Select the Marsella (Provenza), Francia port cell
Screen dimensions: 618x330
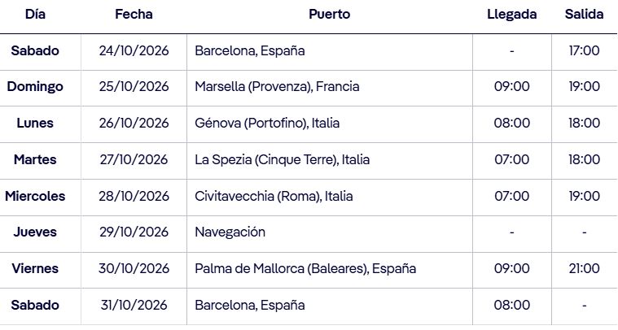coord(277,87)
